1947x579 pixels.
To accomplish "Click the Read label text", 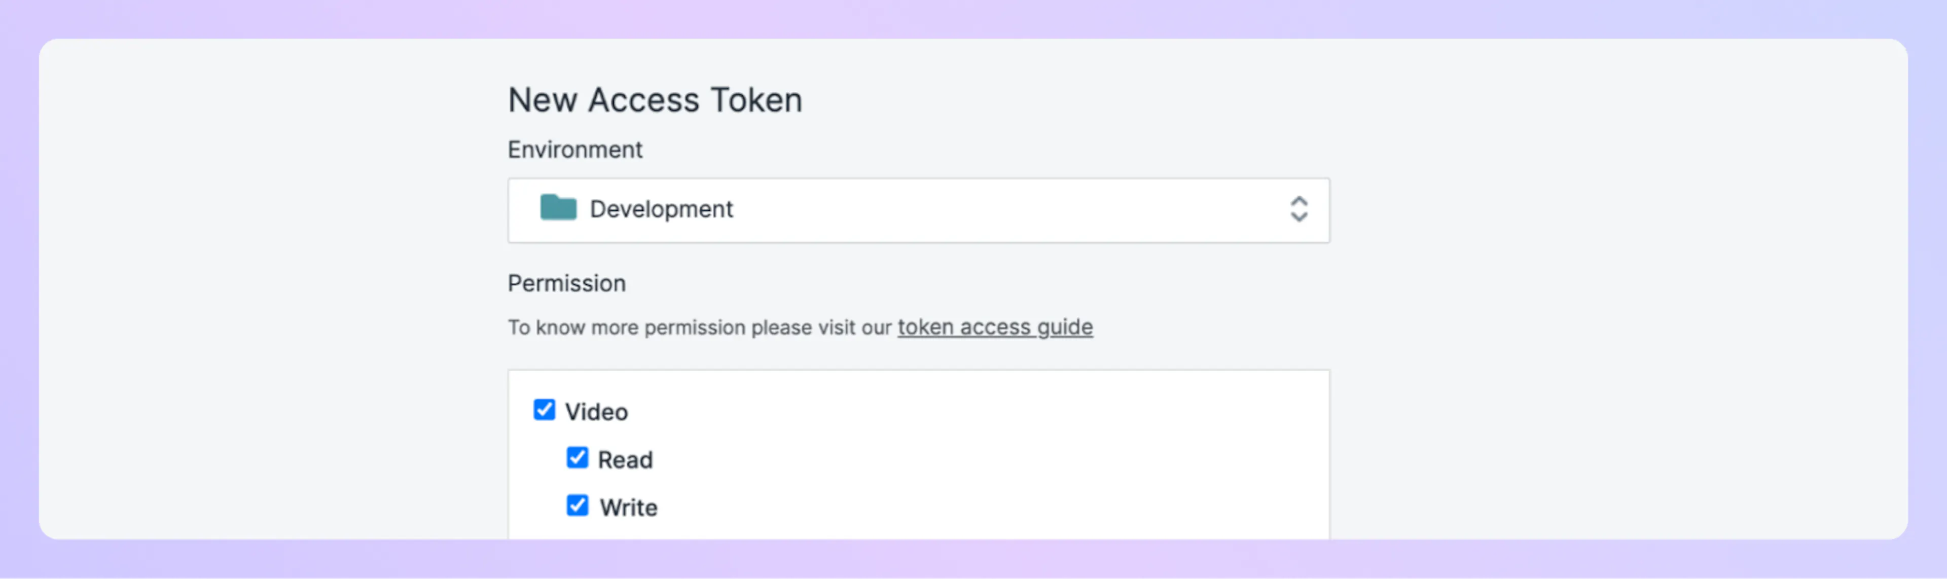I will 625,459.
